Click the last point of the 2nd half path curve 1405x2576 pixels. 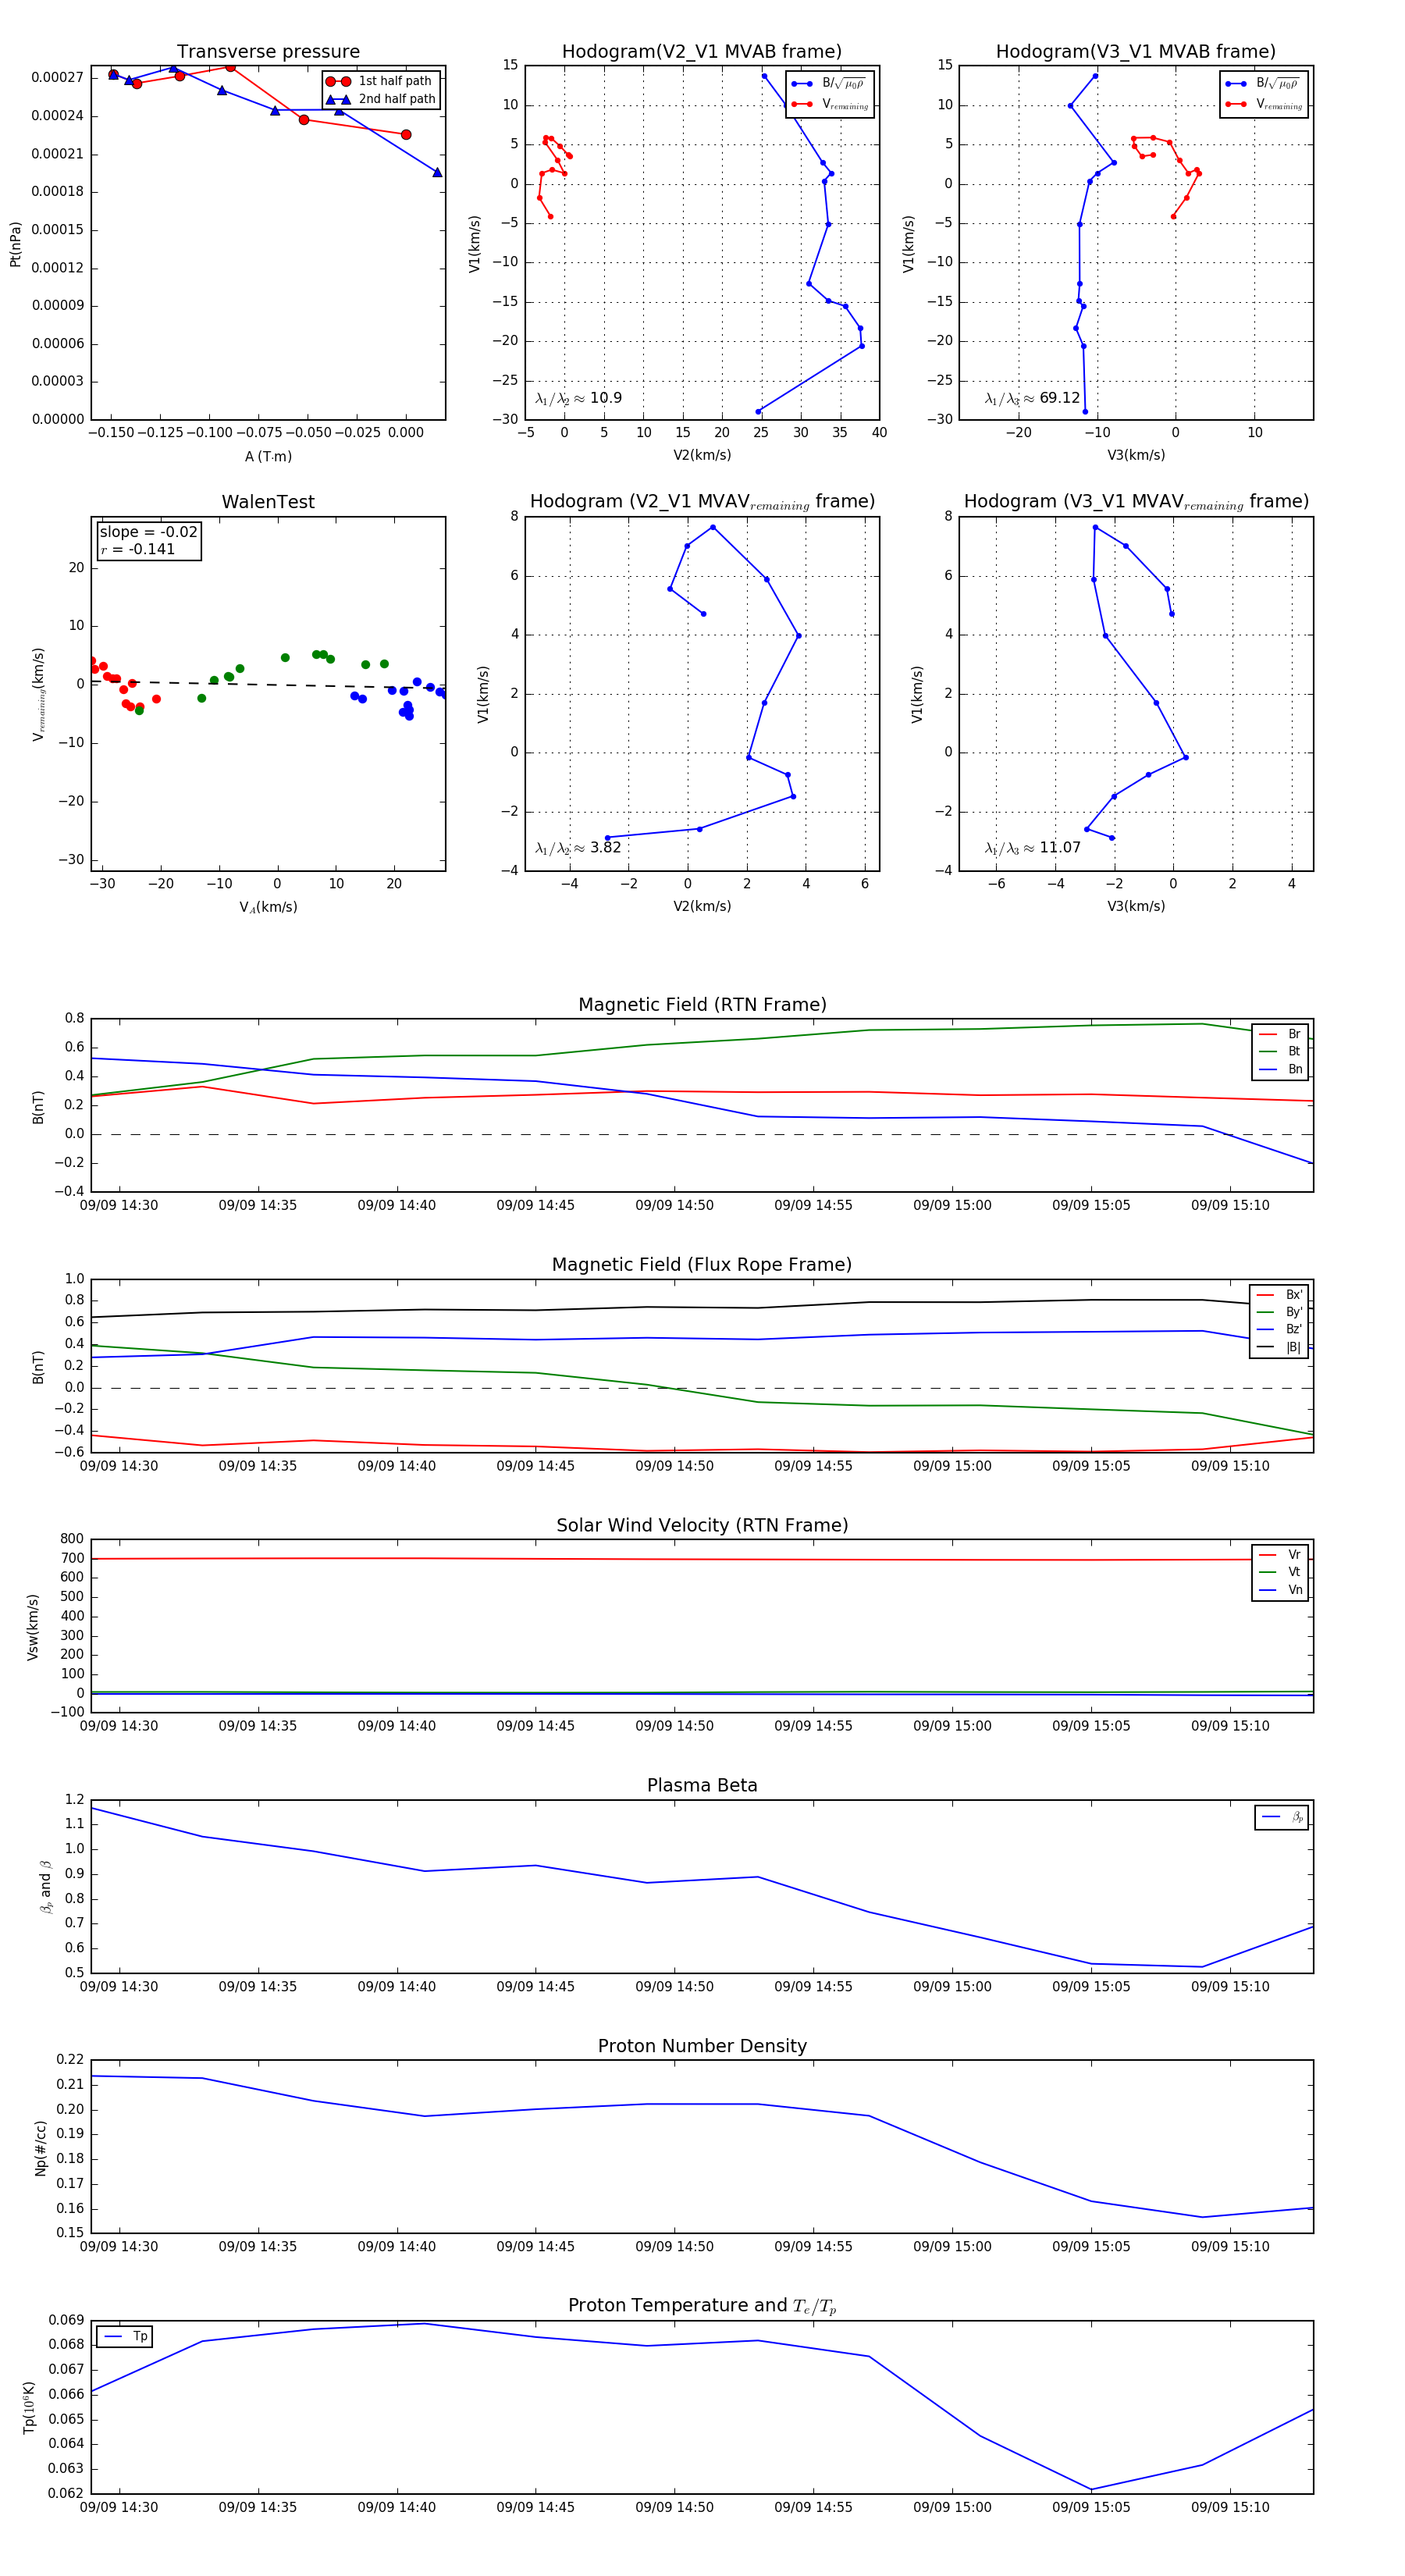coord(437,172)
